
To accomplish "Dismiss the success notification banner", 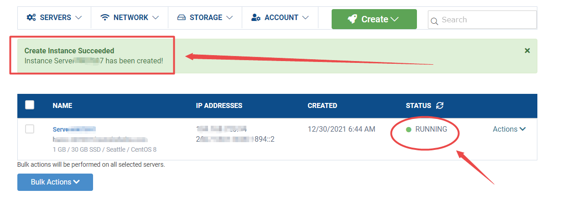I will [527, 51].
